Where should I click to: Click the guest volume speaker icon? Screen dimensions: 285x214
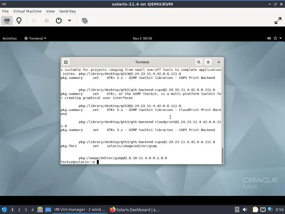pyautogui.click(x=269, y=38)
